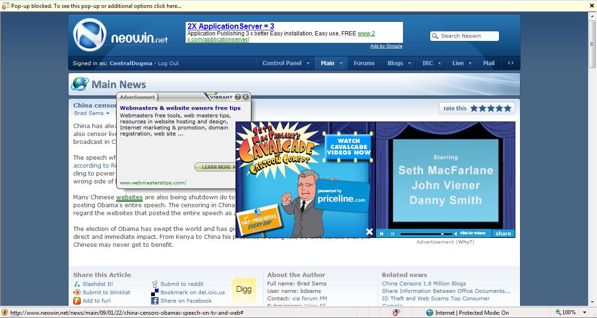The image size is (597, 318).
Task: Open the IRC menu item
Action: point(428,63)
